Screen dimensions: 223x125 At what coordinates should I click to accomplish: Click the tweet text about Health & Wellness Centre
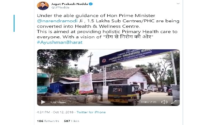click(x=108, y=26)
